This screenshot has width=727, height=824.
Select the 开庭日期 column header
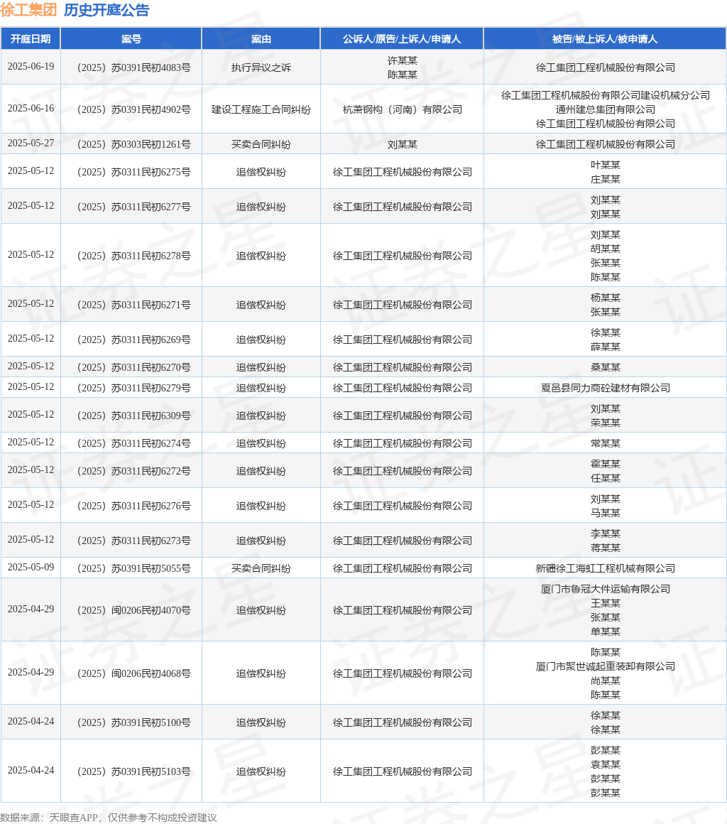(31, 39)
